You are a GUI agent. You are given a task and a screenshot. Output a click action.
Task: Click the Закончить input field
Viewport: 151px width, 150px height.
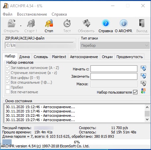click(114, 76)
